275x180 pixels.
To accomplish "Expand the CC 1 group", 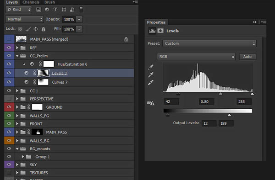I will coord(17,91).
